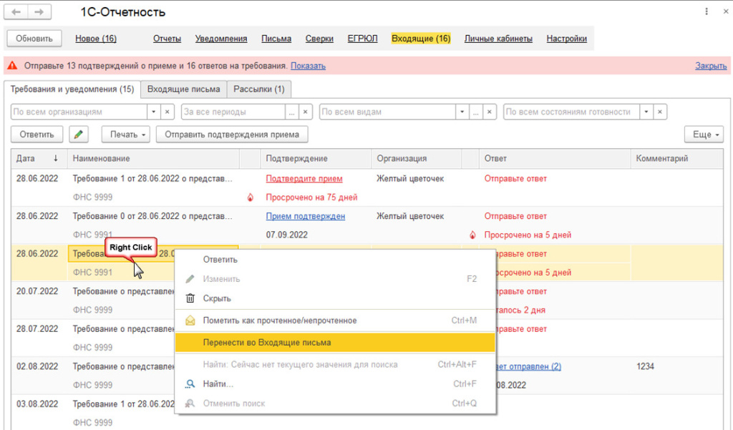Click the Наименование column header
Screen dimensions: 733x430
point(153,158)
